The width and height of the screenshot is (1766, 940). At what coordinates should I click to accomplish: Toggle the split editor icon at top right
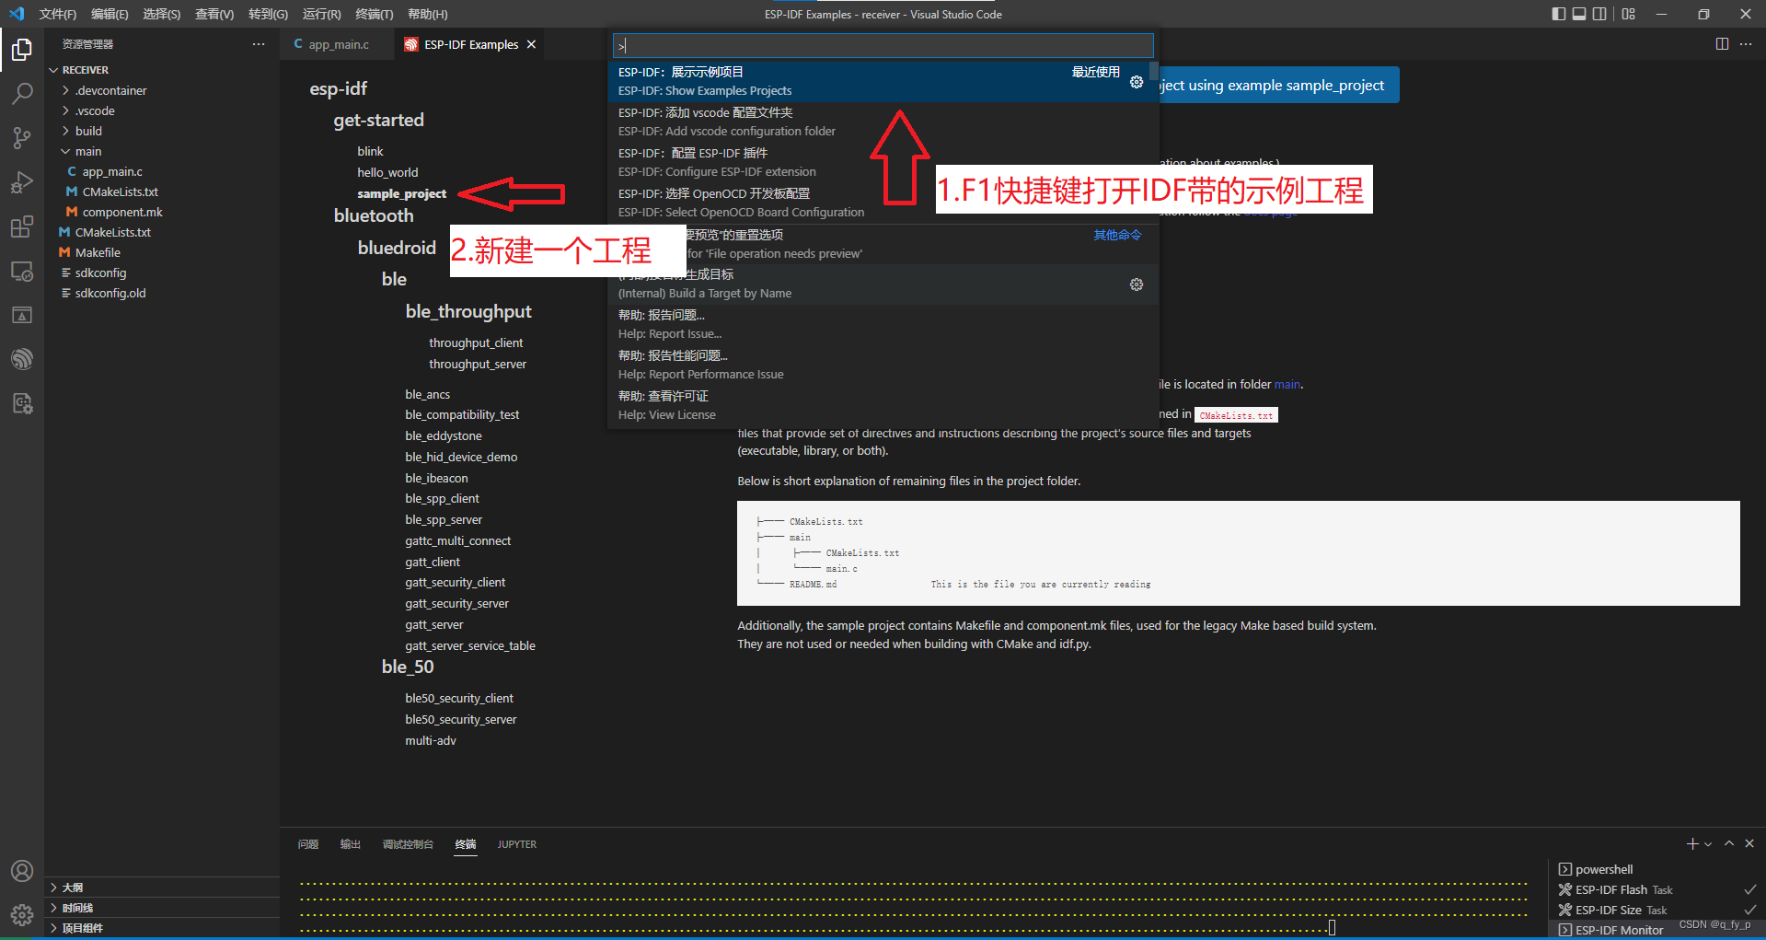[x=1722, y=43]
